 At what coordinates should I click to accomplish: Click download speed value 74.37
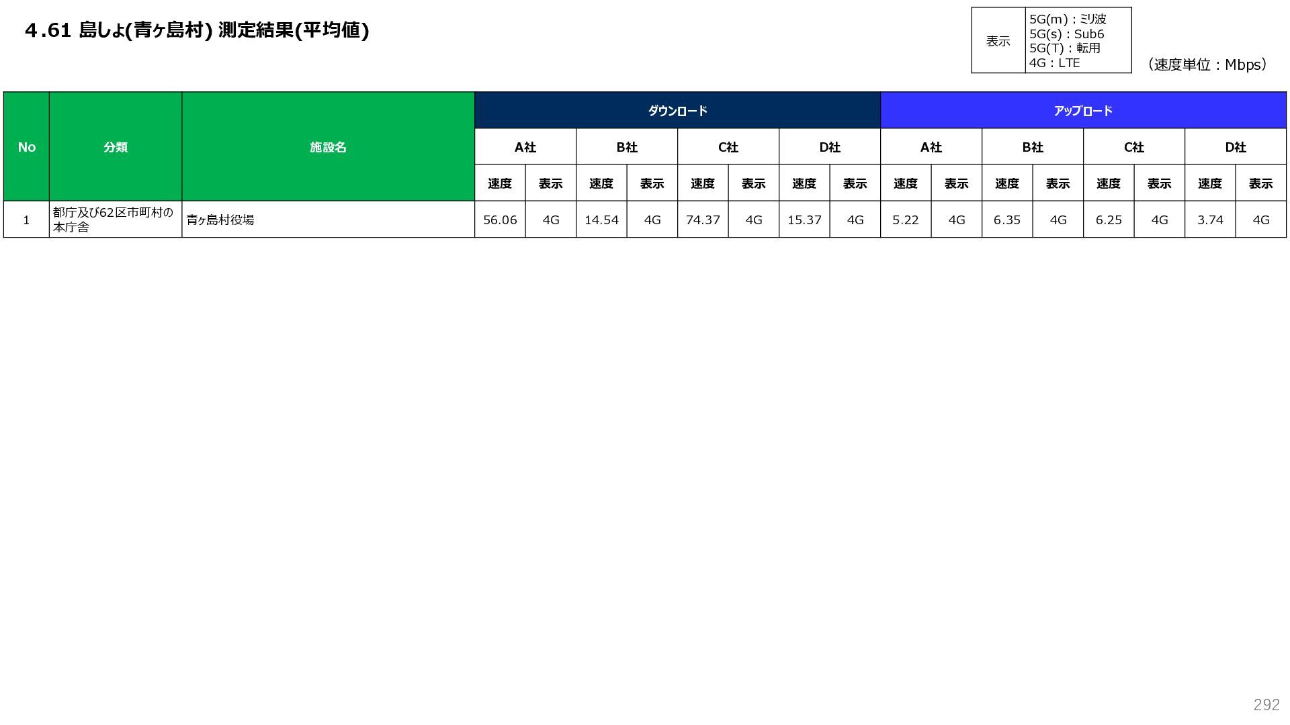coord(703,220)
